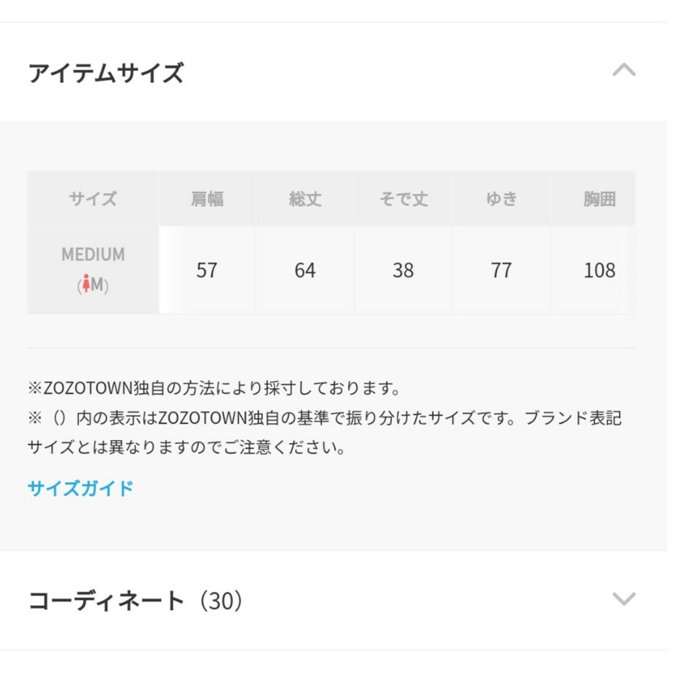This screenshot has width=673, height=673.
Task: Click the そで丈 column header
Action: 403,199
